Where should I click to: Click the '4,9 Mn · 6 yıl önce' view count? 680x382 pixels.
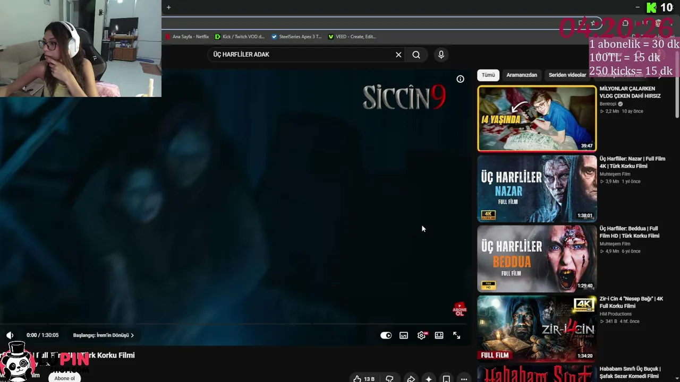click(x=620, y=251)
